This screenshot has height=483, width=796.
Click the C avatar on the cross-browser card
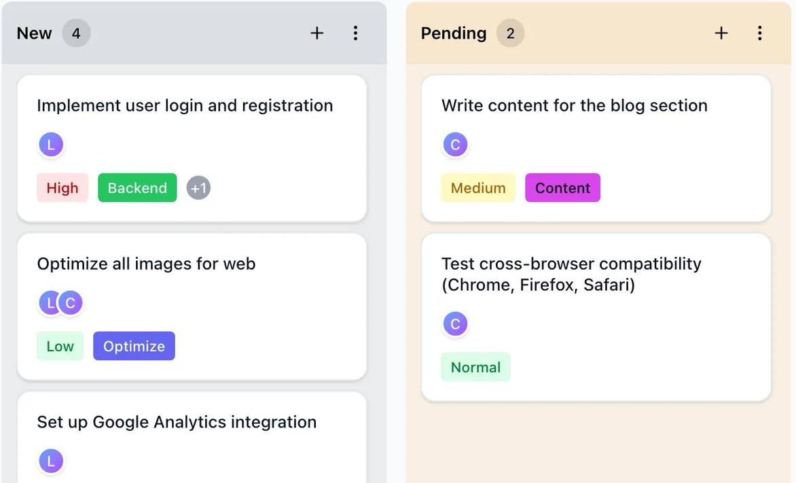(x=455, y=324)
